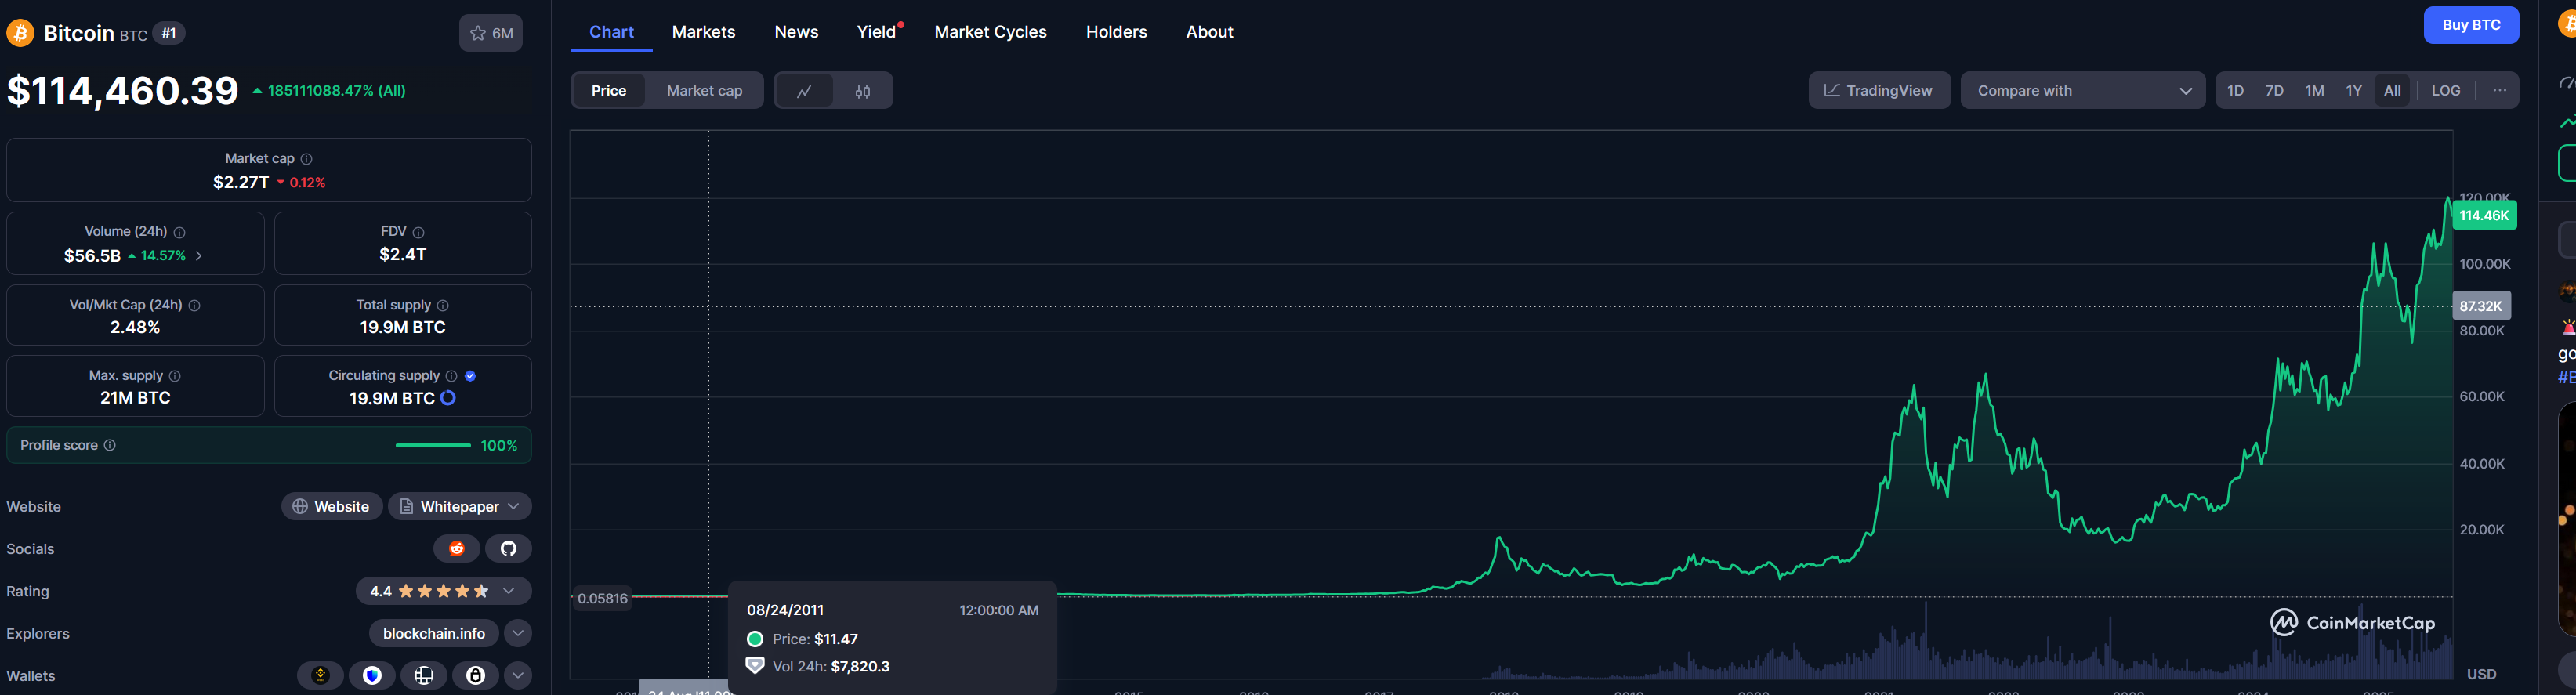
Task: Open the Chart tab
Action: pos(612,32)
